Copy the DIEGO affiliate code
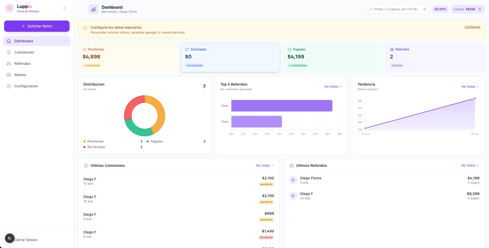489x248 pixels. (480, 9)
